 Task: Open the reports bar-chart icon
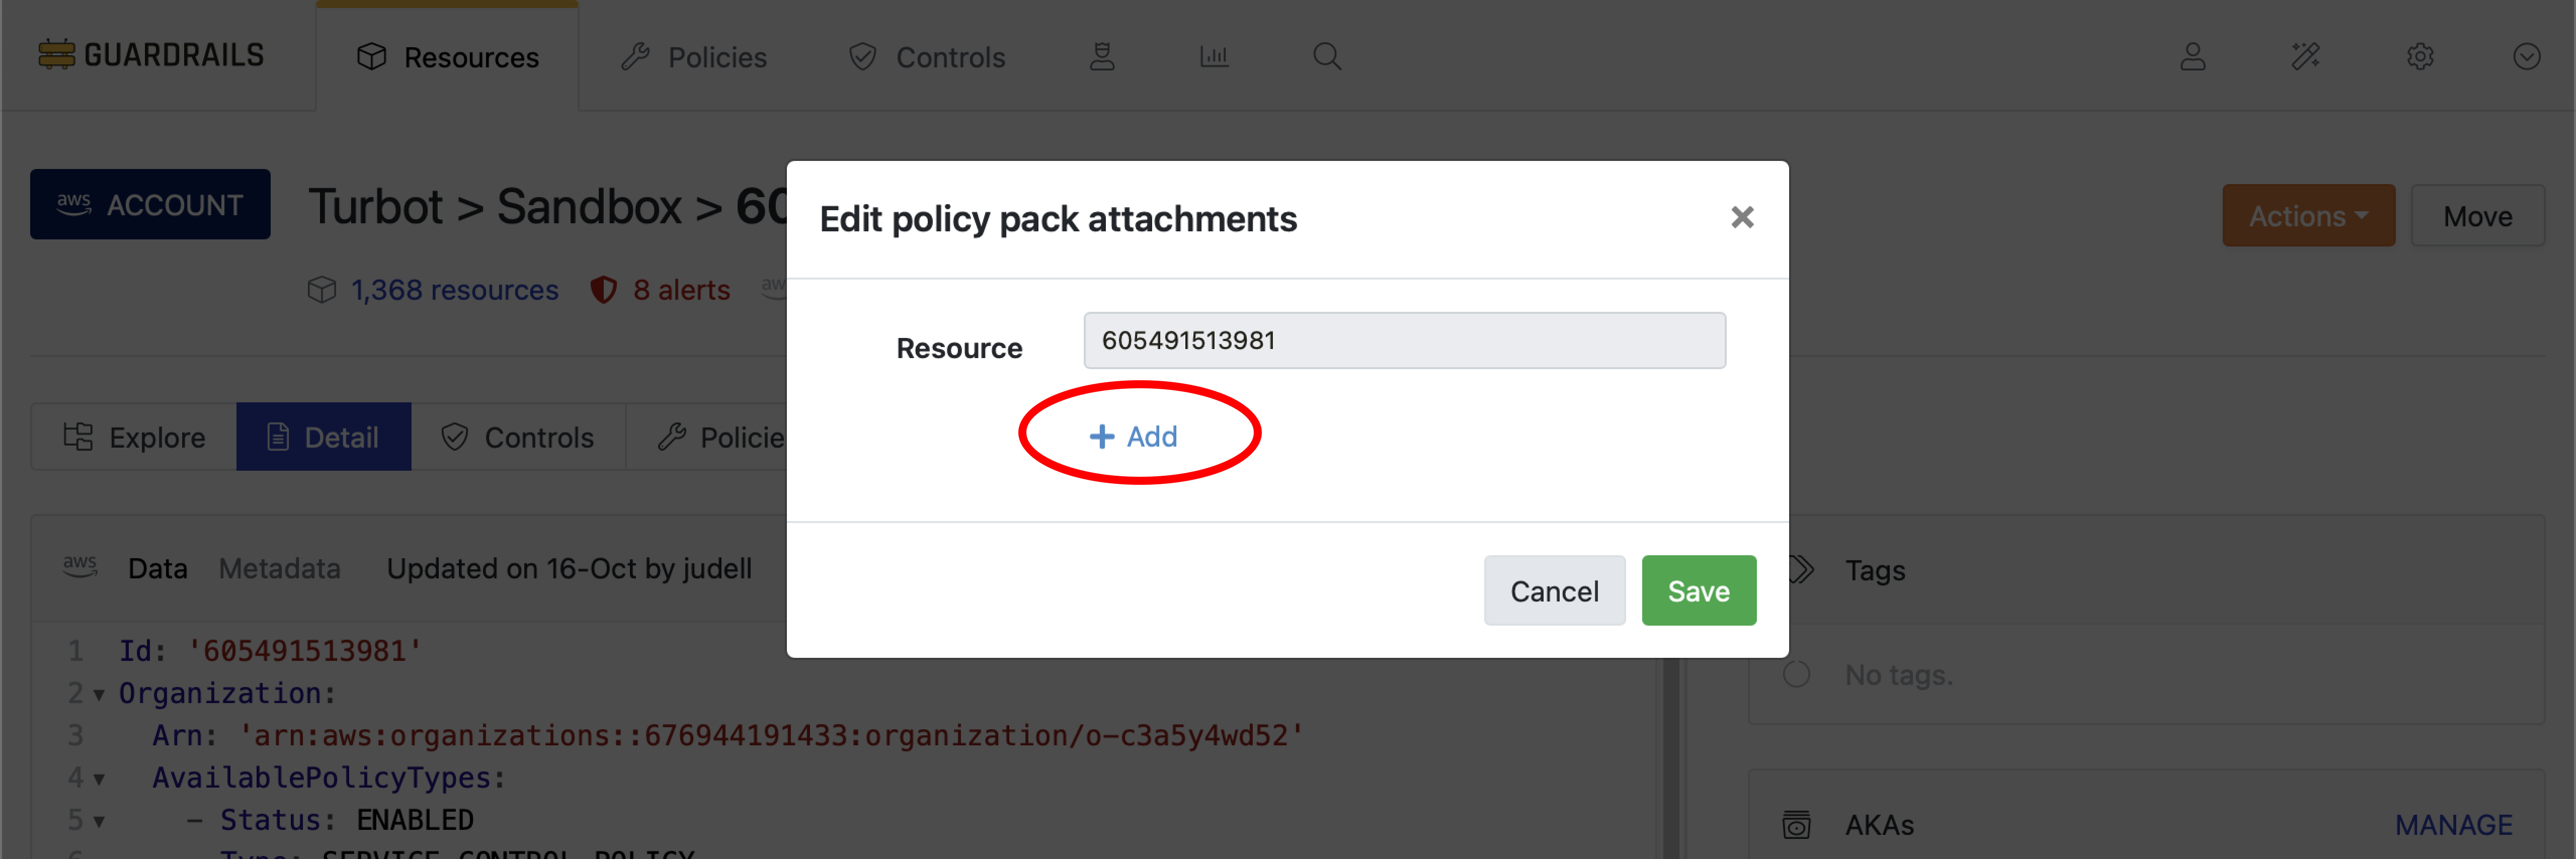1213,56
